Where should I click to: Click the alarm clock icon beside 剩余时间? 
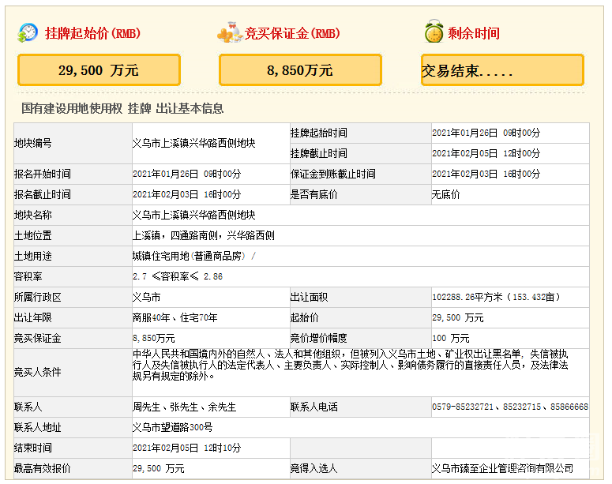(x=433, y=32)
